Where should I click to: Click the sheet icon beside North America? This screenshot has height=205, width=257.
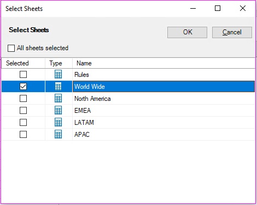point(58,98)
